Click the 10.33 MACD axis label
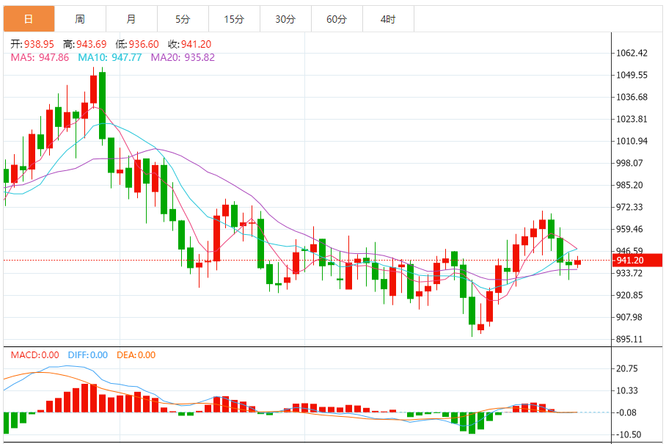Screen dimensions: 666x444 pyautogui.click(x=627, y=390)
